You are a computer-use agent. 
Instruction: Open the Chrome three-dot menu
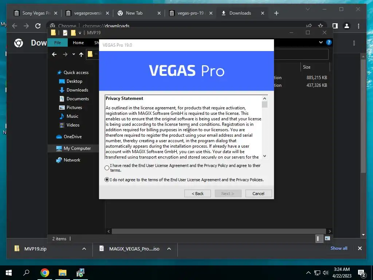point(358,26)
